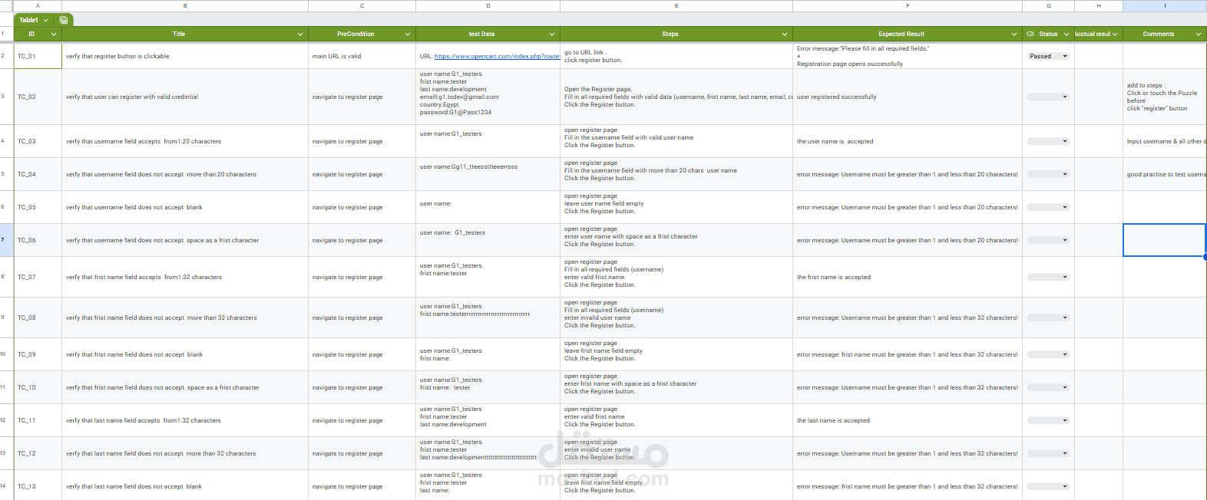1207x500 pixels.
Task: Open the Table1 name dropdown
Action: [45, 20]
